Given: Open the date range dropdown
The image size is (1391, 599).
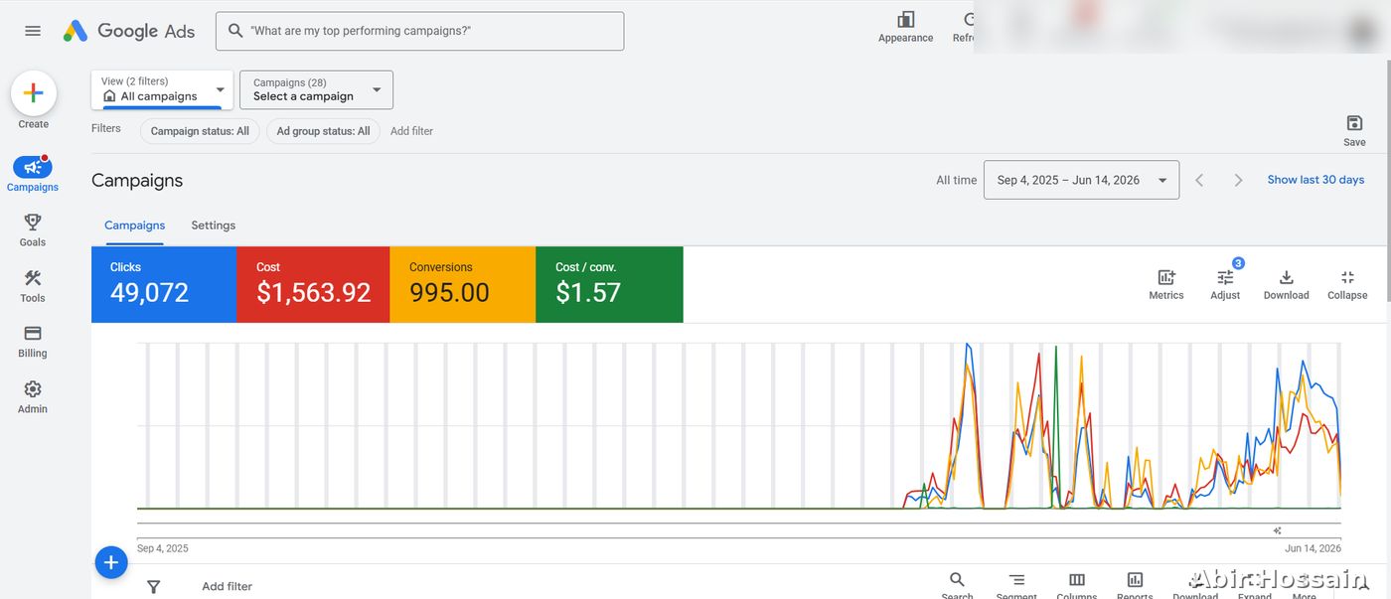Looking at the screenshot, I should [1081, 180].
